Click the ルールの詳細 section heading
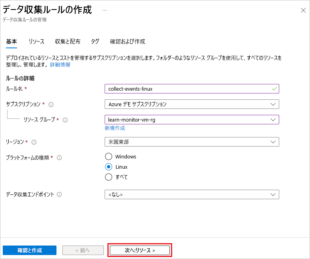The width and height of the screenshot is (310, 259). 20,78
